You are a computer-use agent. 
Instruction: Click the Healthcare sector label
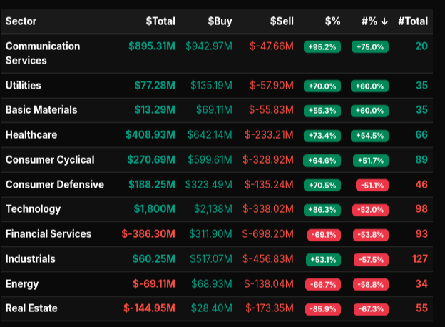pyautogui.click(x=31, y=135)
